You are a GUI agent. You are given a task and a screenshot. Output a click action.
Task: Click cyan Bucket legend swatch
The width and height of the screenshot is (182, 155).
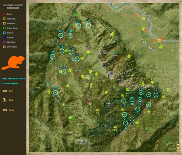4,33
